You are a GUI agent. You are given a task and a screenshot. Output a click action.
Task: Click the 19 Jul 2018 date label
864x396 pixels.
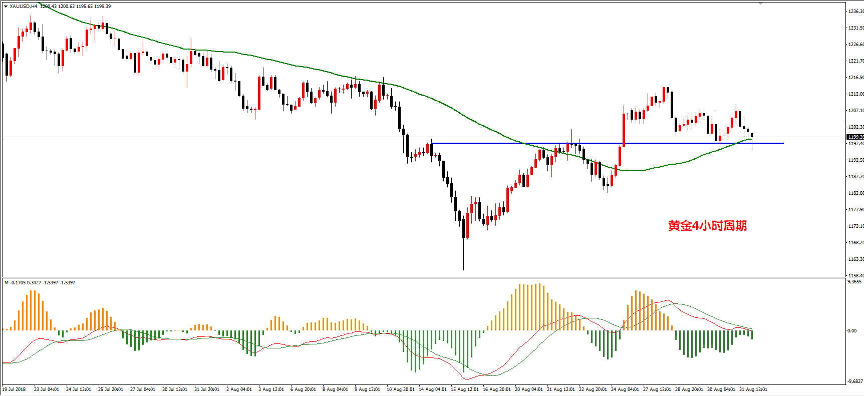click(x=14, y=389)
